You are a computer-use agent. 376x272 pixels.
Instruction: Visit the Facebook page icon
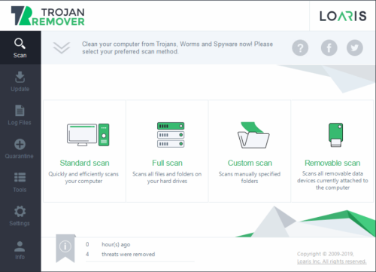329,47
